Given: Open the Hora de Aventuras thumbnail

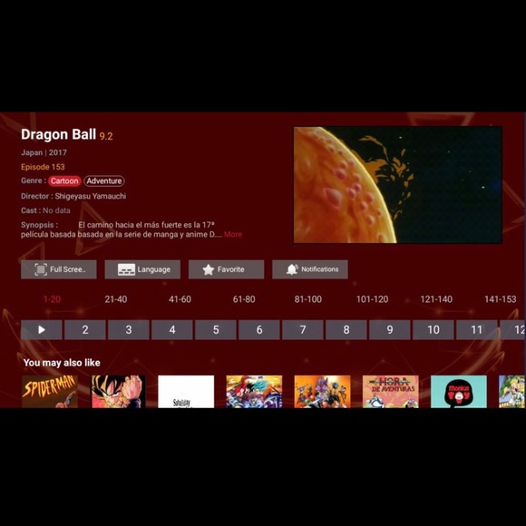Looking at the screenshot, I should 391,392.
